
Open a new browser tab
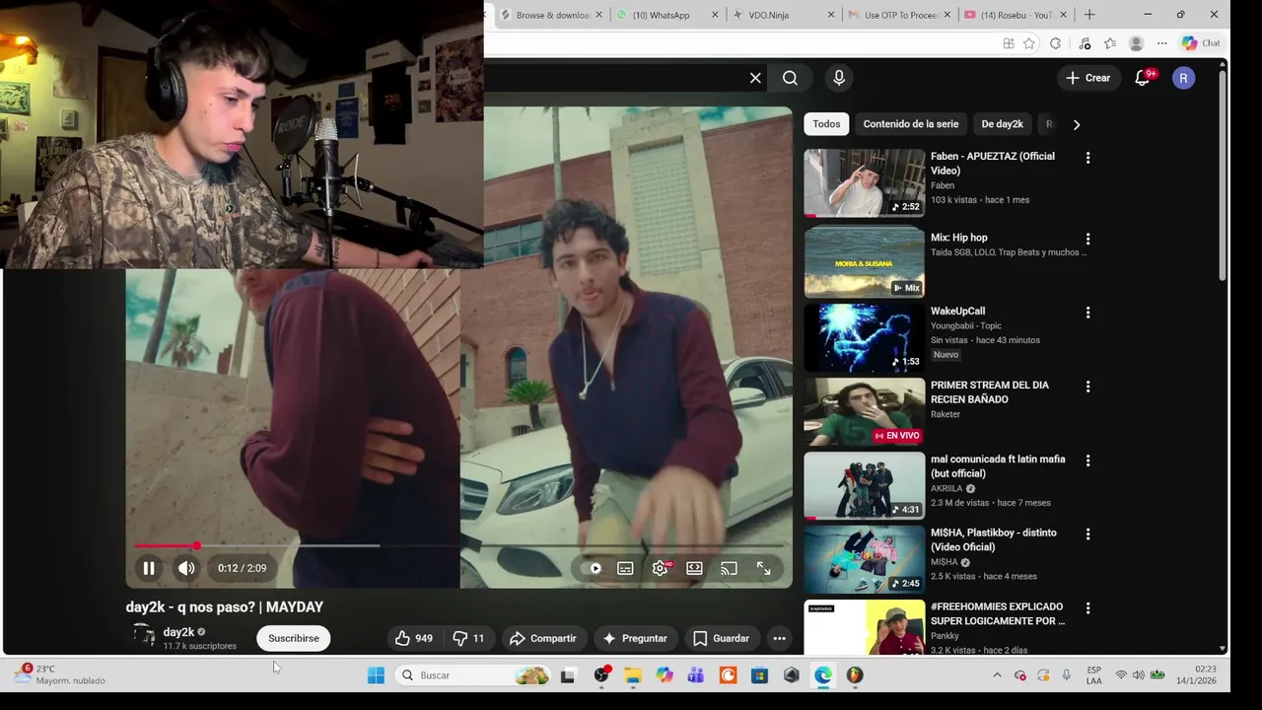point(1089,15)
